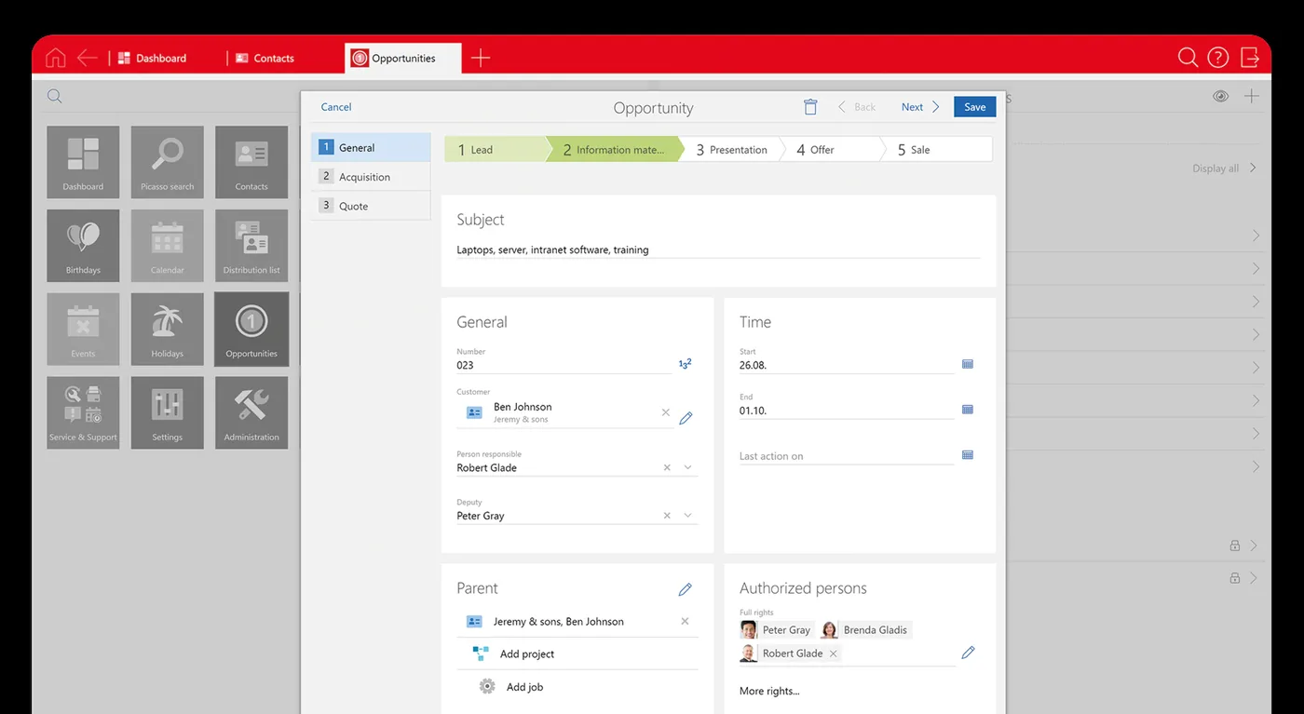Remove Jeremy & sons parent entry
Viewport: 1304px width, 714px height.
point(685,621)
